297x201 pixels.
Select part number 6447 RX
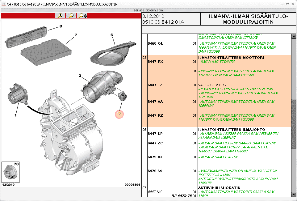coord(155,62)
